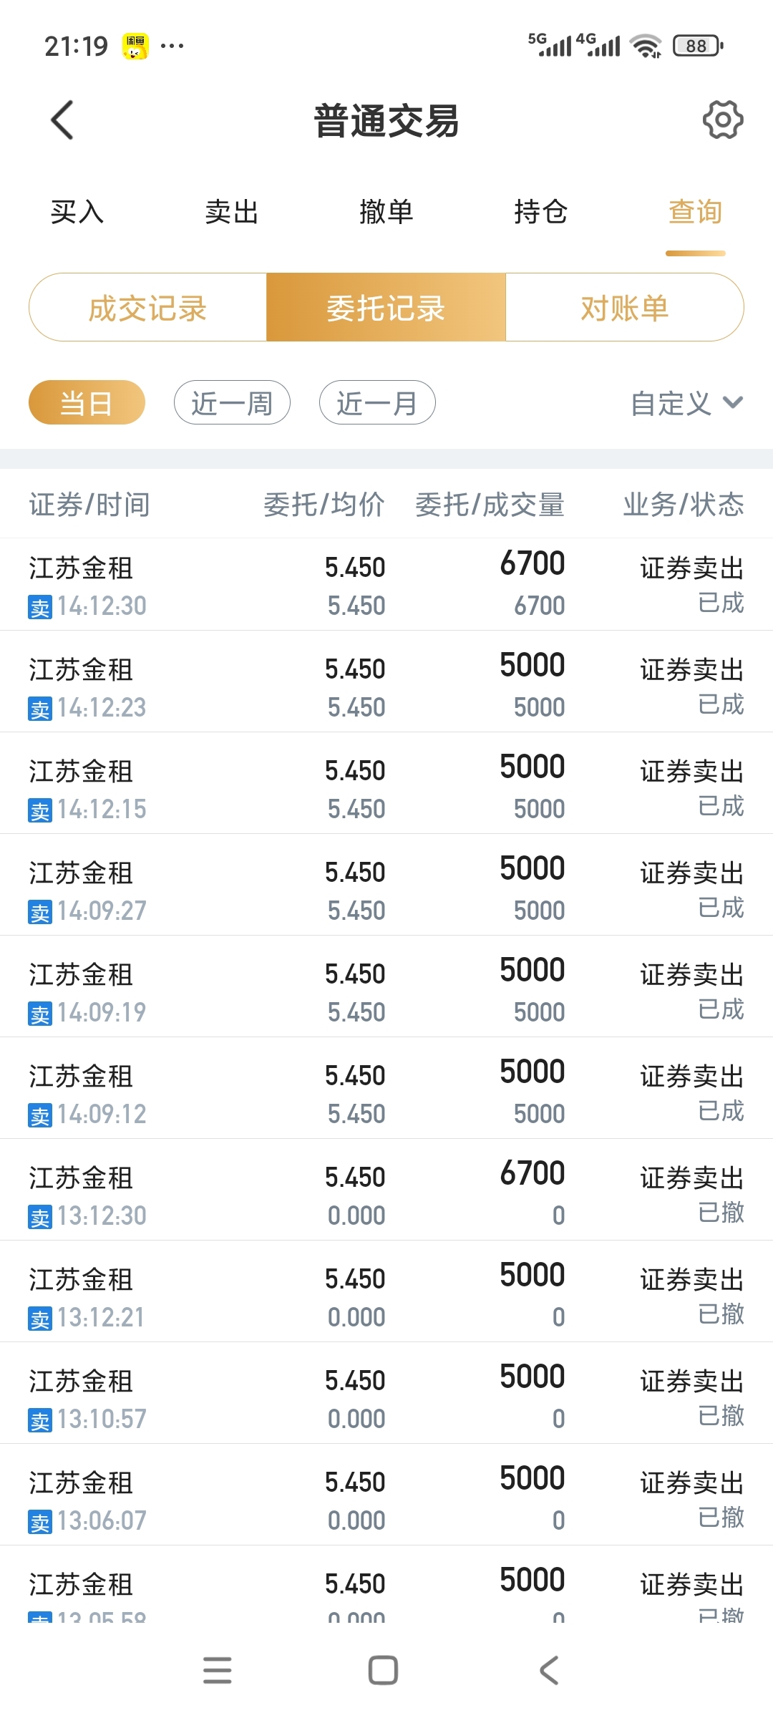The width and height of the screenshot is (773, 1718).
Task: Open the 14:12:23 江苏金租 order of 5000
Action: (386, 681)
